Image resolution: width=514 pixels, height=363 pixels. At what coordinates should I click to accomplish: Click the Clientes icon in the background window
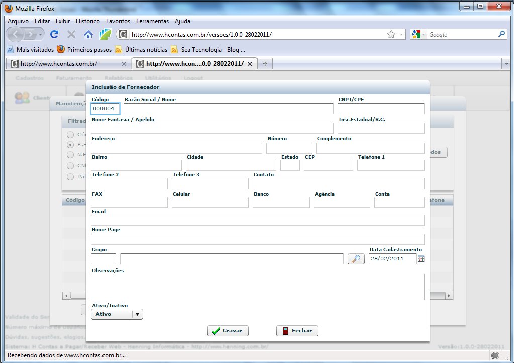22,98
